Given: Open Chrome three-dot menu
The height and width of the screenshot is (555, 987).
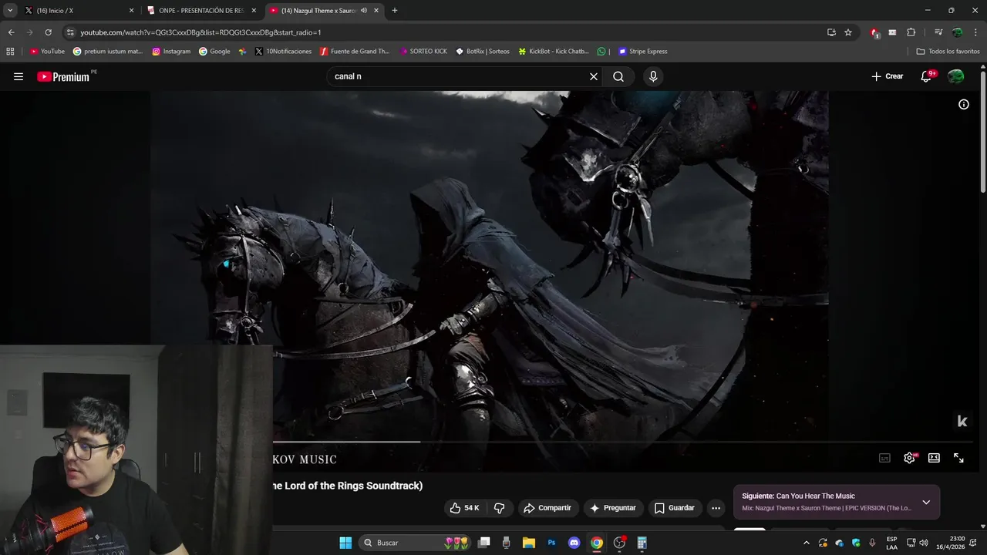Looking at the screenshot, I should pos(975,32).
